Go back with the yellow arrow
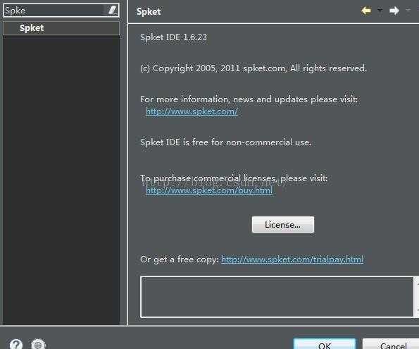This screenshot has width=419, height=349. [365, 11]
